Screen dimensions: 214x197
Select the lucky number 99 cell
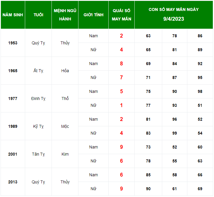click(175, 133)
